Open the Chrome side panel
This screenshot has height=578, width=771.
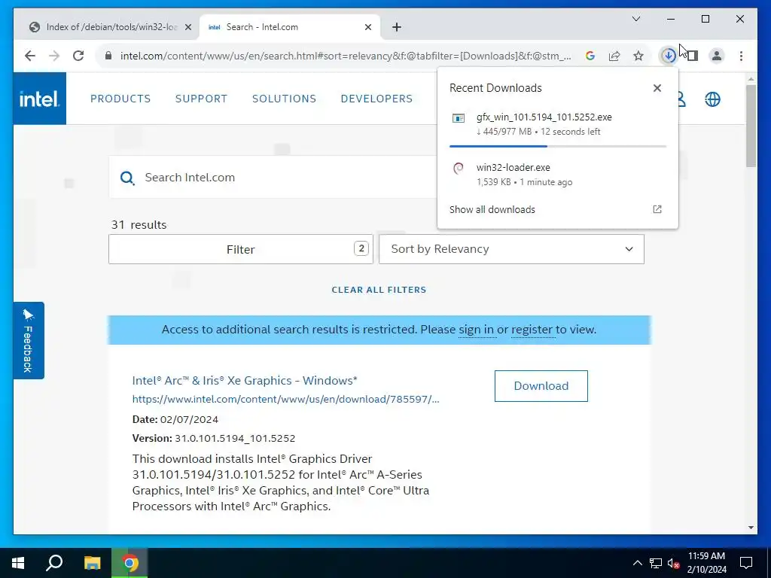(x=693, y=56)
